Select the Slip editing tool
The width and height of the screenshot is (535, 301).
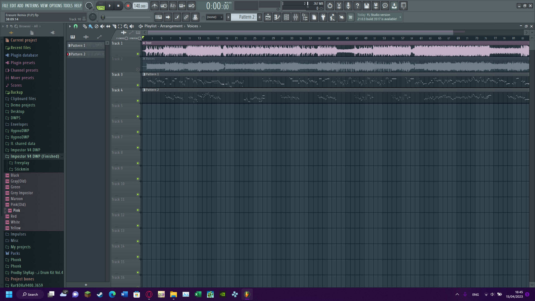point(108,26)
